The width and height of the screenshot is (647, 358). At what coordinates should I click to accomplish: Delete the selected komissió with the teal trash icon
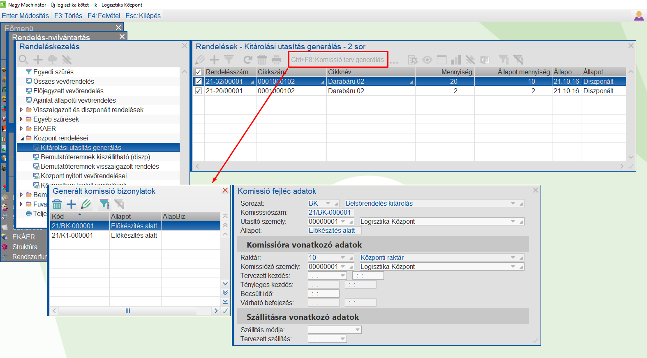[x=57, y=204]
